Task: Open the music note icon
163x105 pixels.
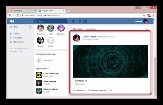Action: click(x=80, y=21)
